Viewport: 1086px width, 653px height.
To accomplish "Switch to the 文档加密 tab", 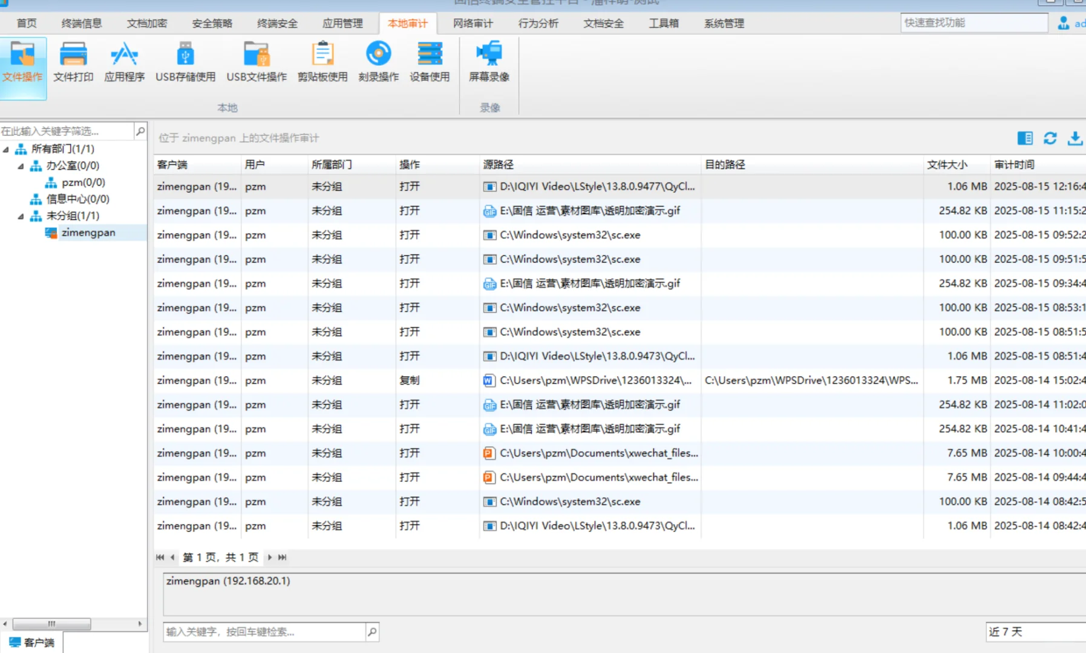I will pos(147,24).
